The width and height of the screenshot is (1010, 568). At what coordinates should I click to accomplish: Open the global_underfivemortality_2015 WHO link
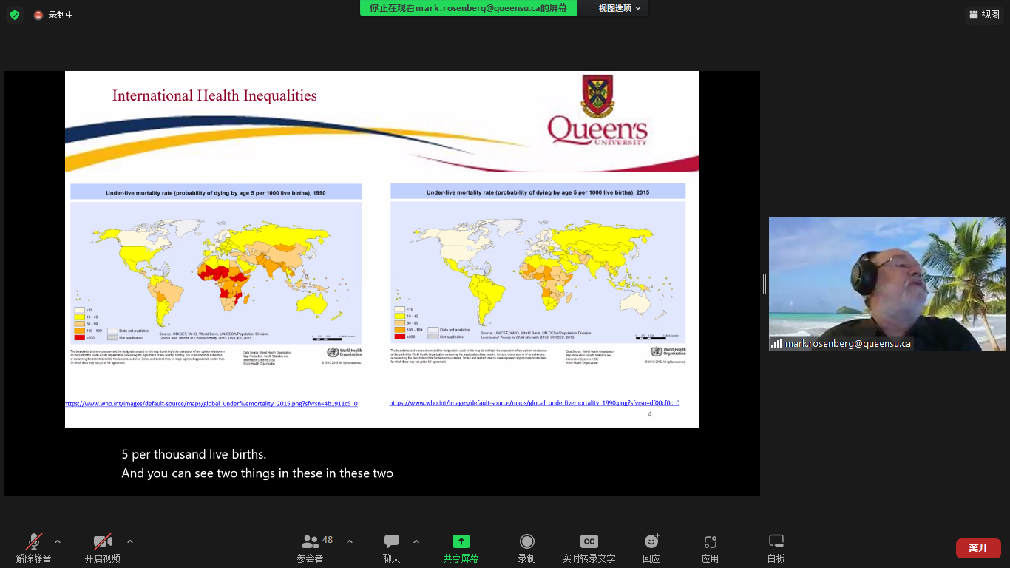click(x=211, y=404)
